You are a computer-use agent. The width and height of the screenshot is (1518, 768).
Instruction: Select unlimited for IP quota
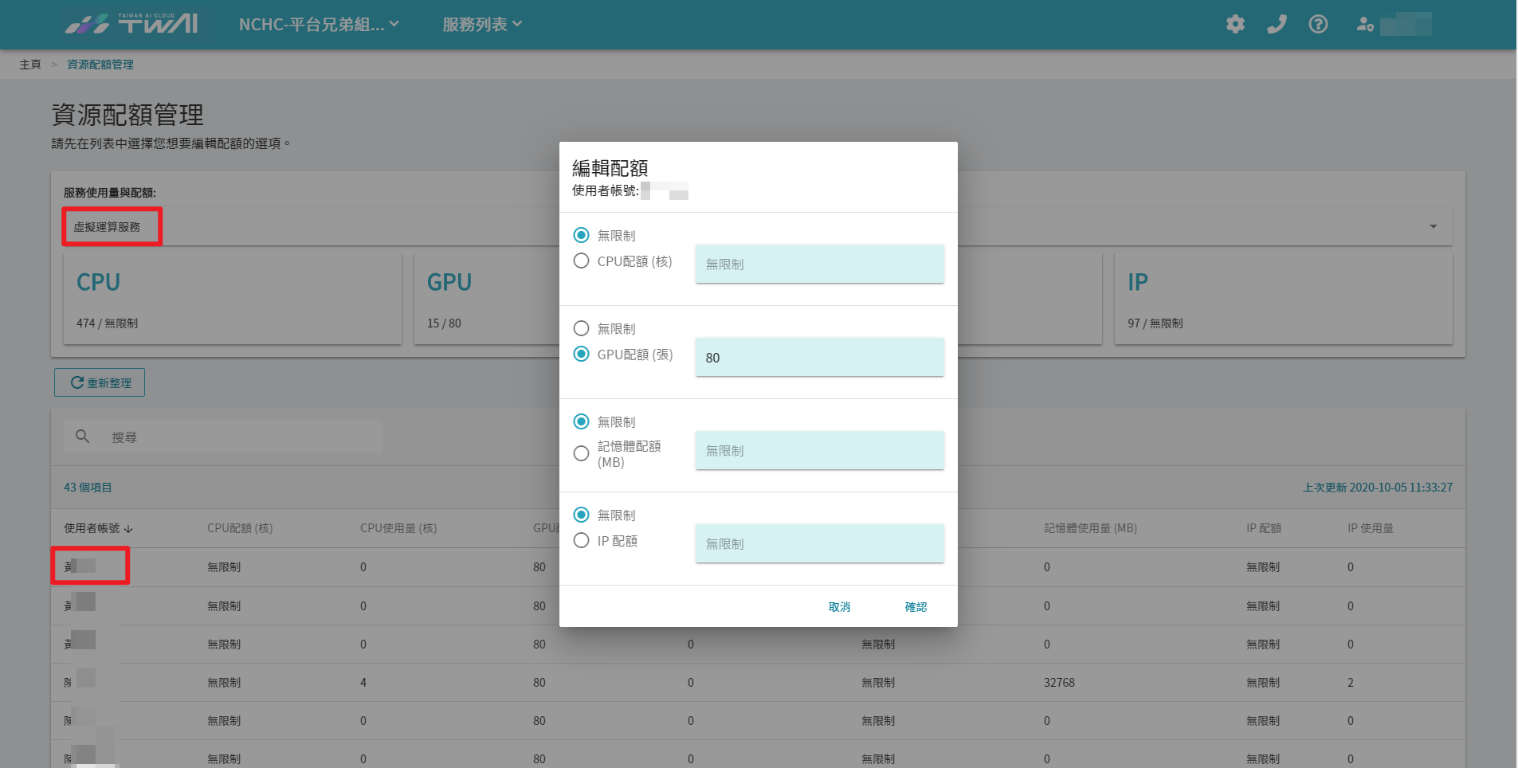click(582, 515)
